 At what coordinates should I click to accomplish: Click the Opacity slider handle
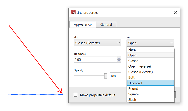(106, 76)
